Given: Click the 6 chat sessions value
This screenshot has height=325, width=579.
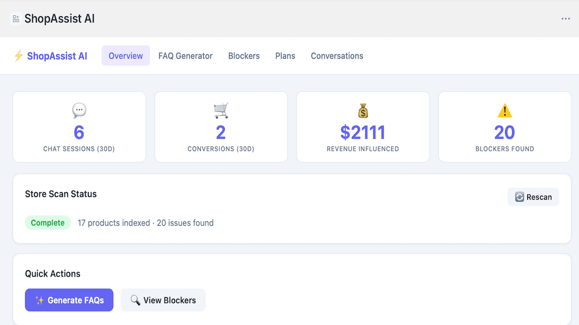Looking at the screenshot, I should point(79,133).
